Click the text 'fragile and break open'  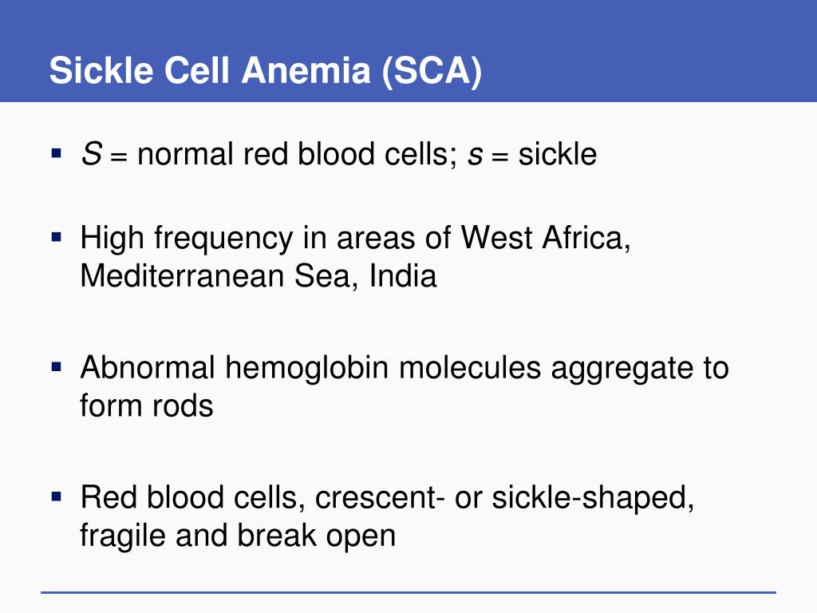click(x=238, y=536)
